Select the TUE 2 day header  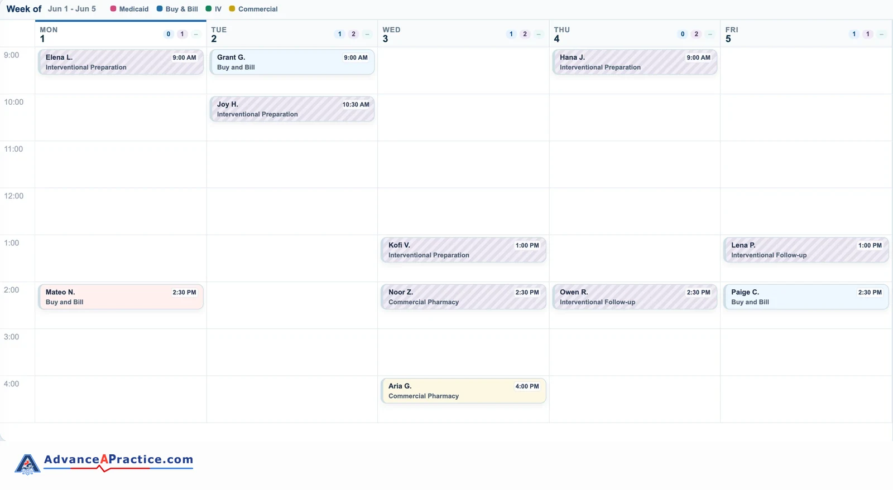point(292,34)
